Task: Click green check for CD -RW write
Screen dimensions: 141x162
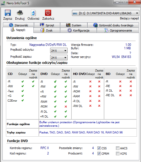Action: pos(33,86)
